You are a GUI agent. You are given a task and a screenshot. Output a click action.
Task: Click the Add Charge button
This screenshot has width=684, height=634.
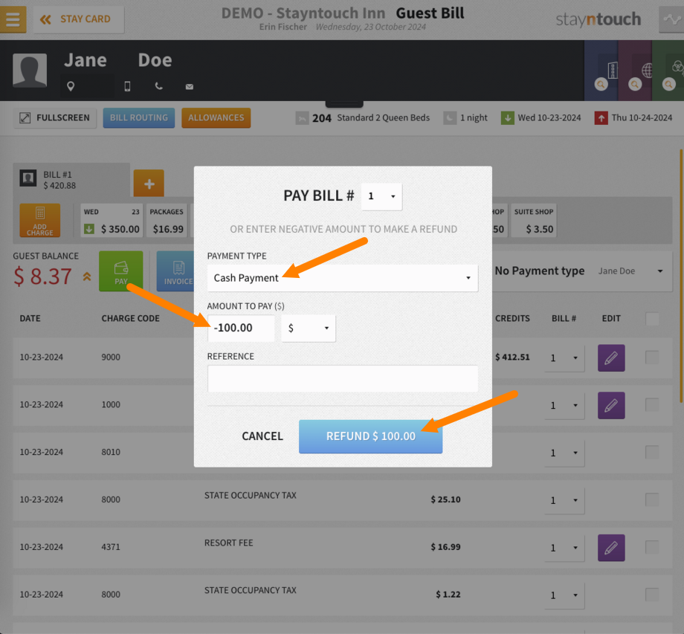pyautogui.click(x=39, y=220)
